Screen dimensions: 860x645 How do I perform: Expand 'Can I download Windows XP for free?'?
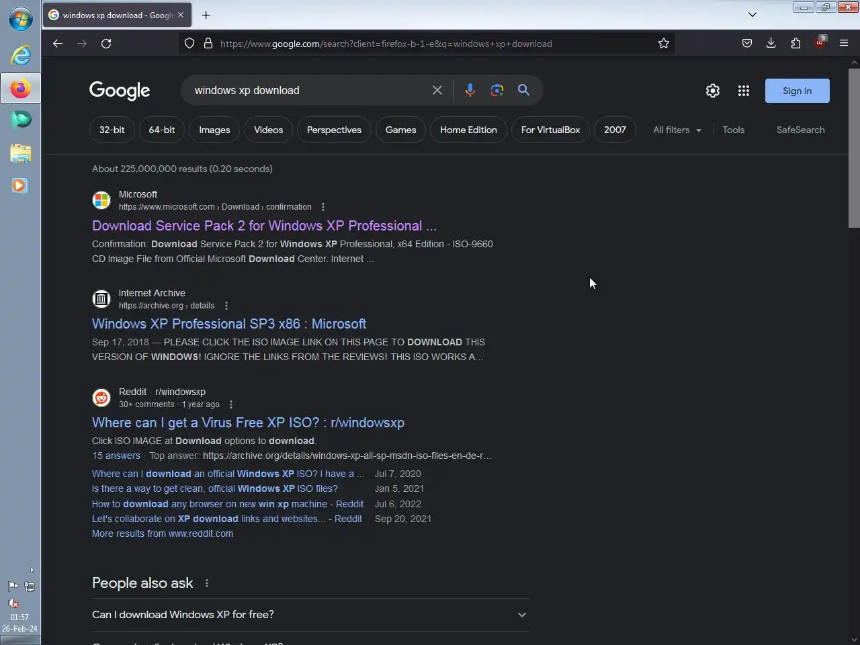click(310, 615)
